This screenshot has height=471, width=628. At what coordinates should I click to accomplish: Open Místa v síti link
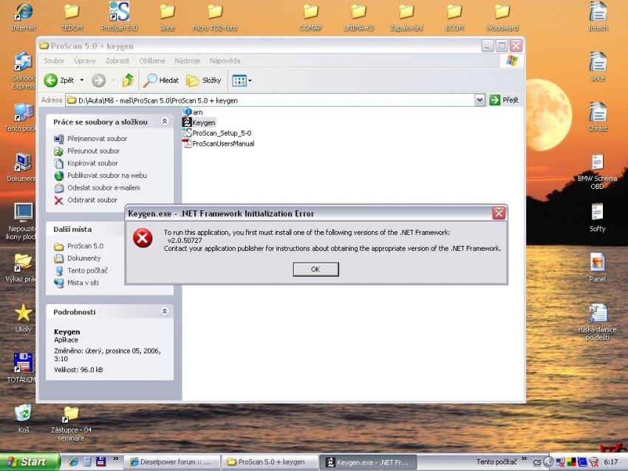[x=77, y=283]
